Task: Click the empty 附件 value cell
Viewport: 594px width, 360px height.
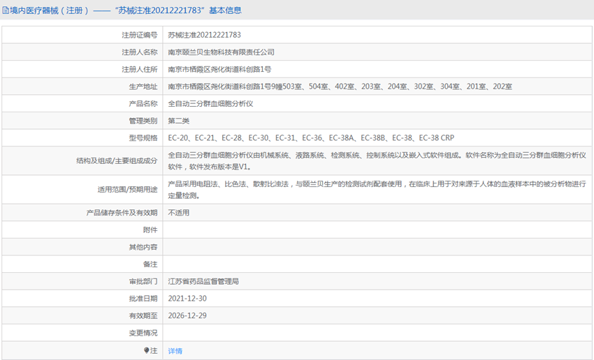Action: pyautogui.click(x=376, y=230)
